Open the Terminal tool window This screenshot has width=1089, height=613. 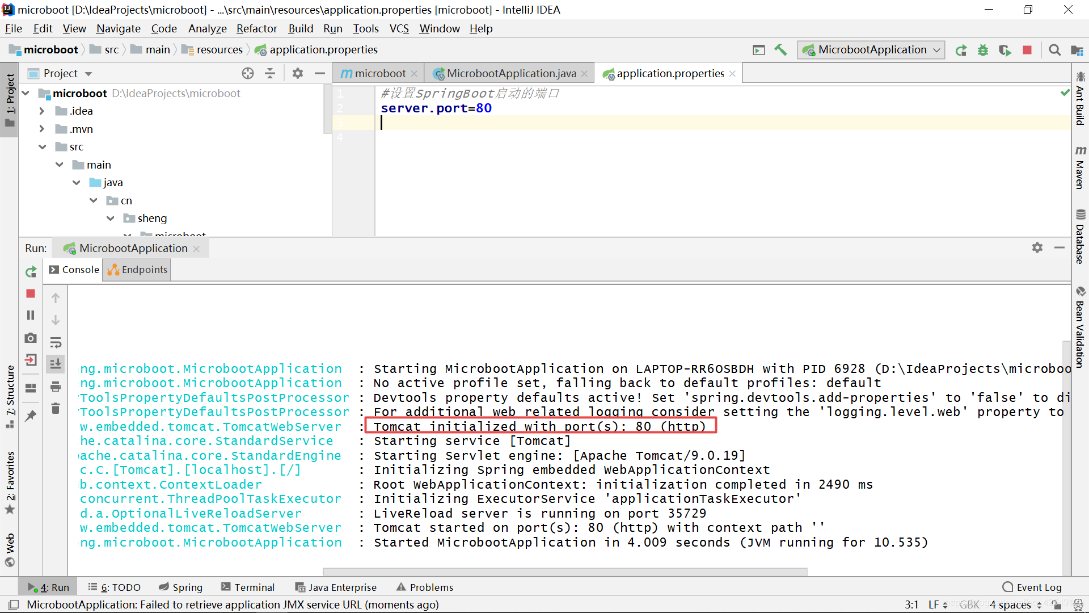click(x=248, y=587)
